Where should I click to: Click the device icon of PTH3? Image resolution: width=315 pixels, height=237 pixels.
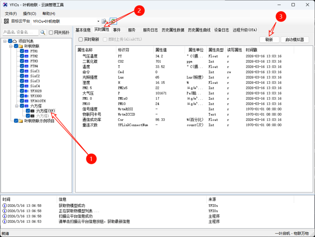[x=26, y=61]
